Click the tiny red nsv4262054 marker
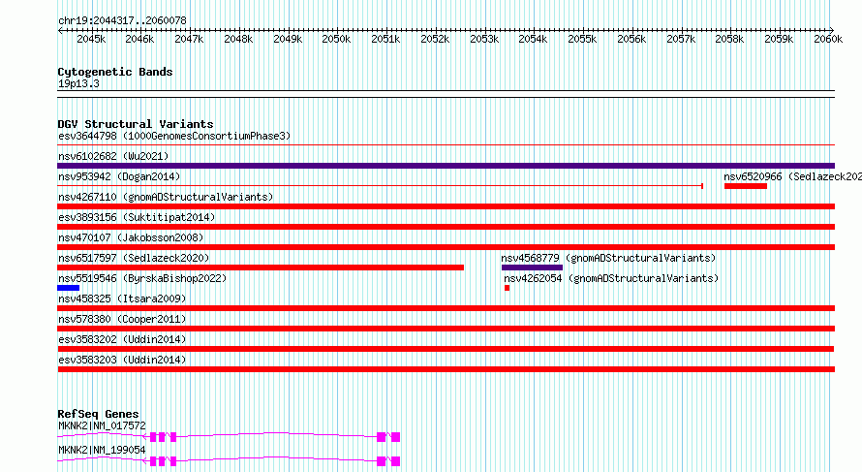Screen dimensions: 862x472 [x=507, y=288]
